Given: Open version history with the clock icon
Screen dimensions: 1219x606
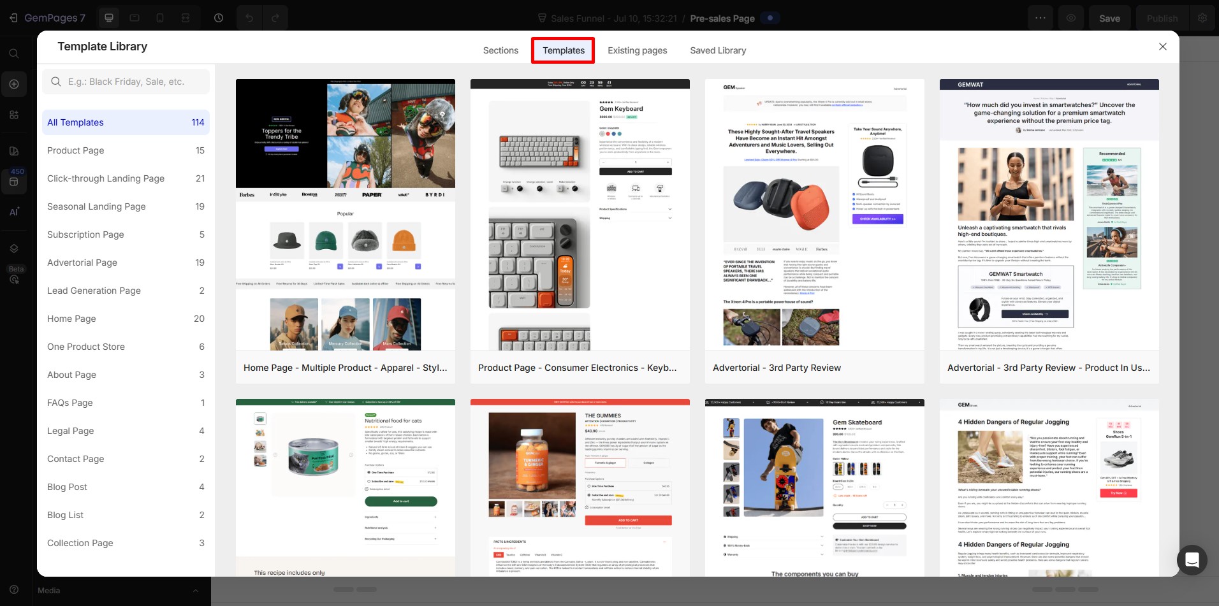Looking at the screenshot, I should [219, 18].
